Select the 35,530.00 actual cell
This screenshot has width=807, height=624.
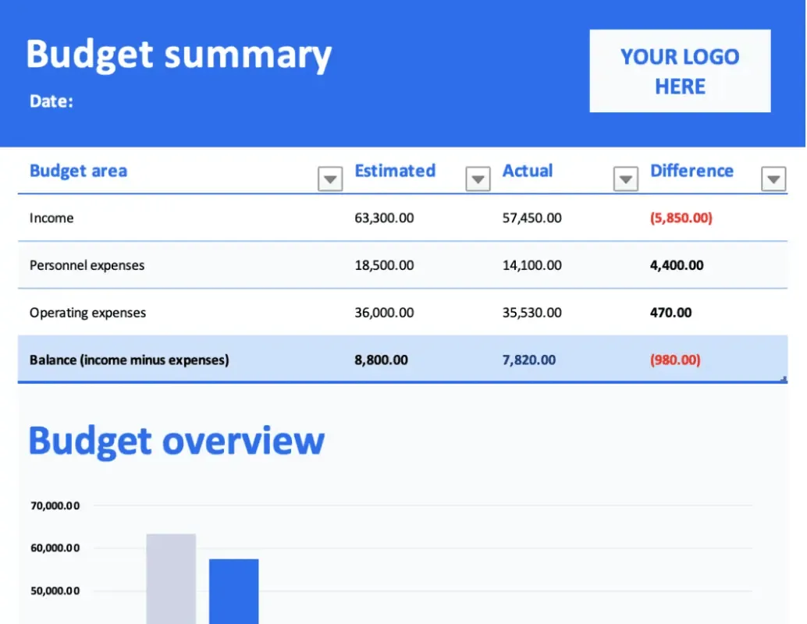pos(531,313)
